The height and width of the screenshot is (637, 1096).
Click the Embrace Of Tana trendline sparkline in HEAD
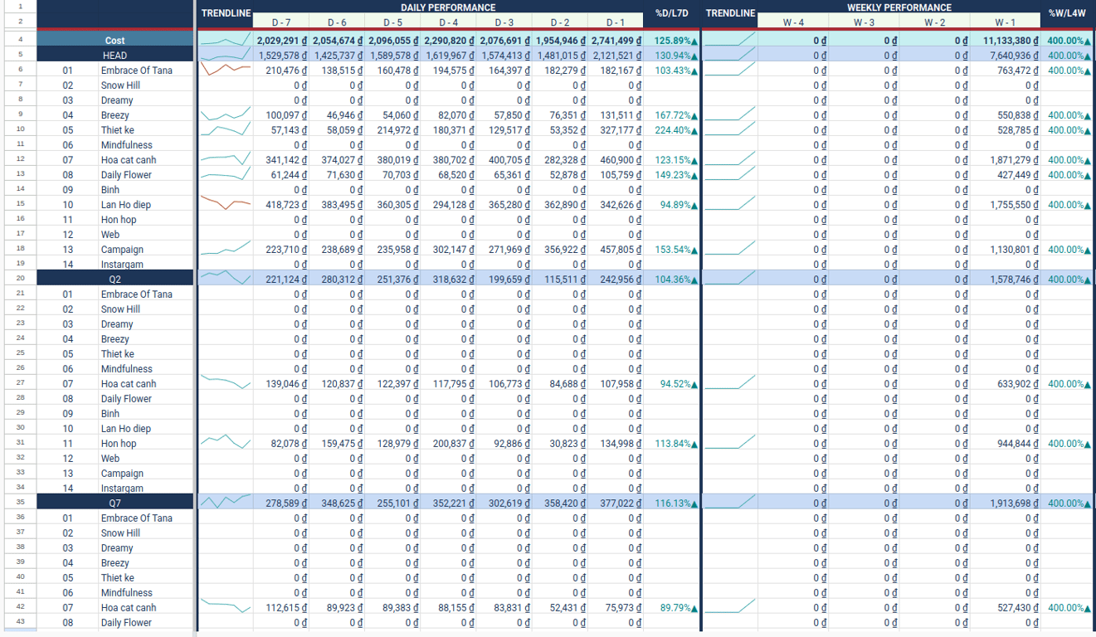coord(225,70)
